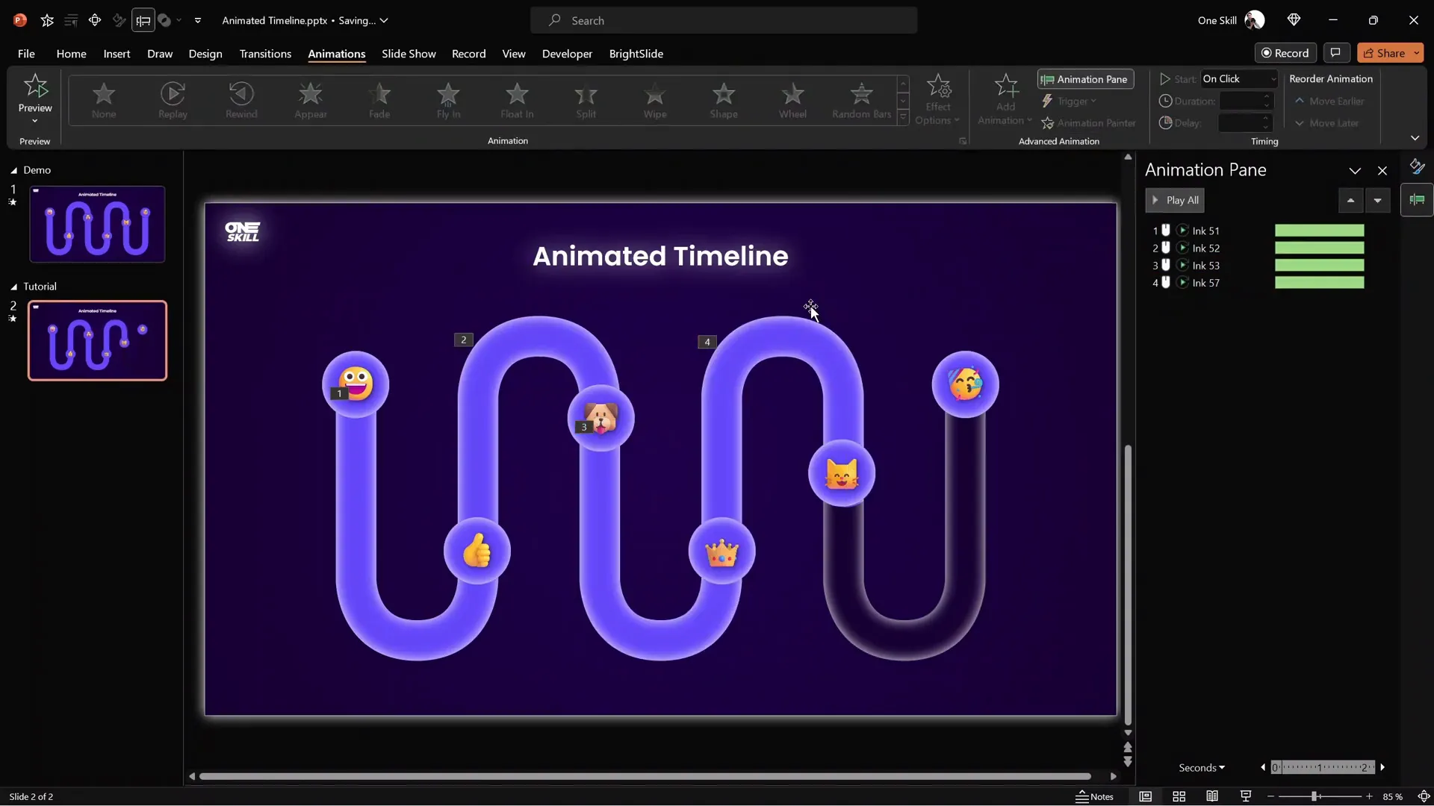Fit slide to current window
This screenshot has height=806, width=1434.
[x=1424, y=796]
